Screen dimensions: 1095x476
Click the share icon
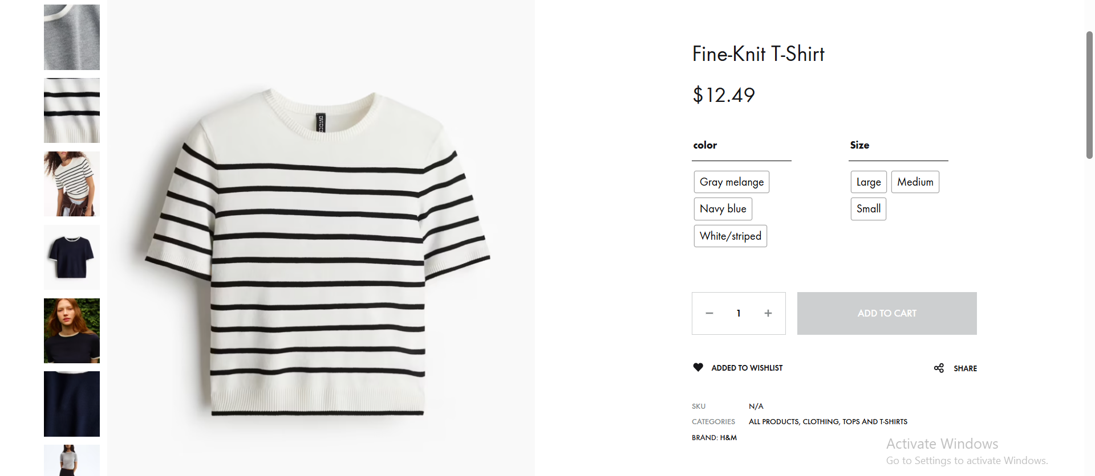939,368
